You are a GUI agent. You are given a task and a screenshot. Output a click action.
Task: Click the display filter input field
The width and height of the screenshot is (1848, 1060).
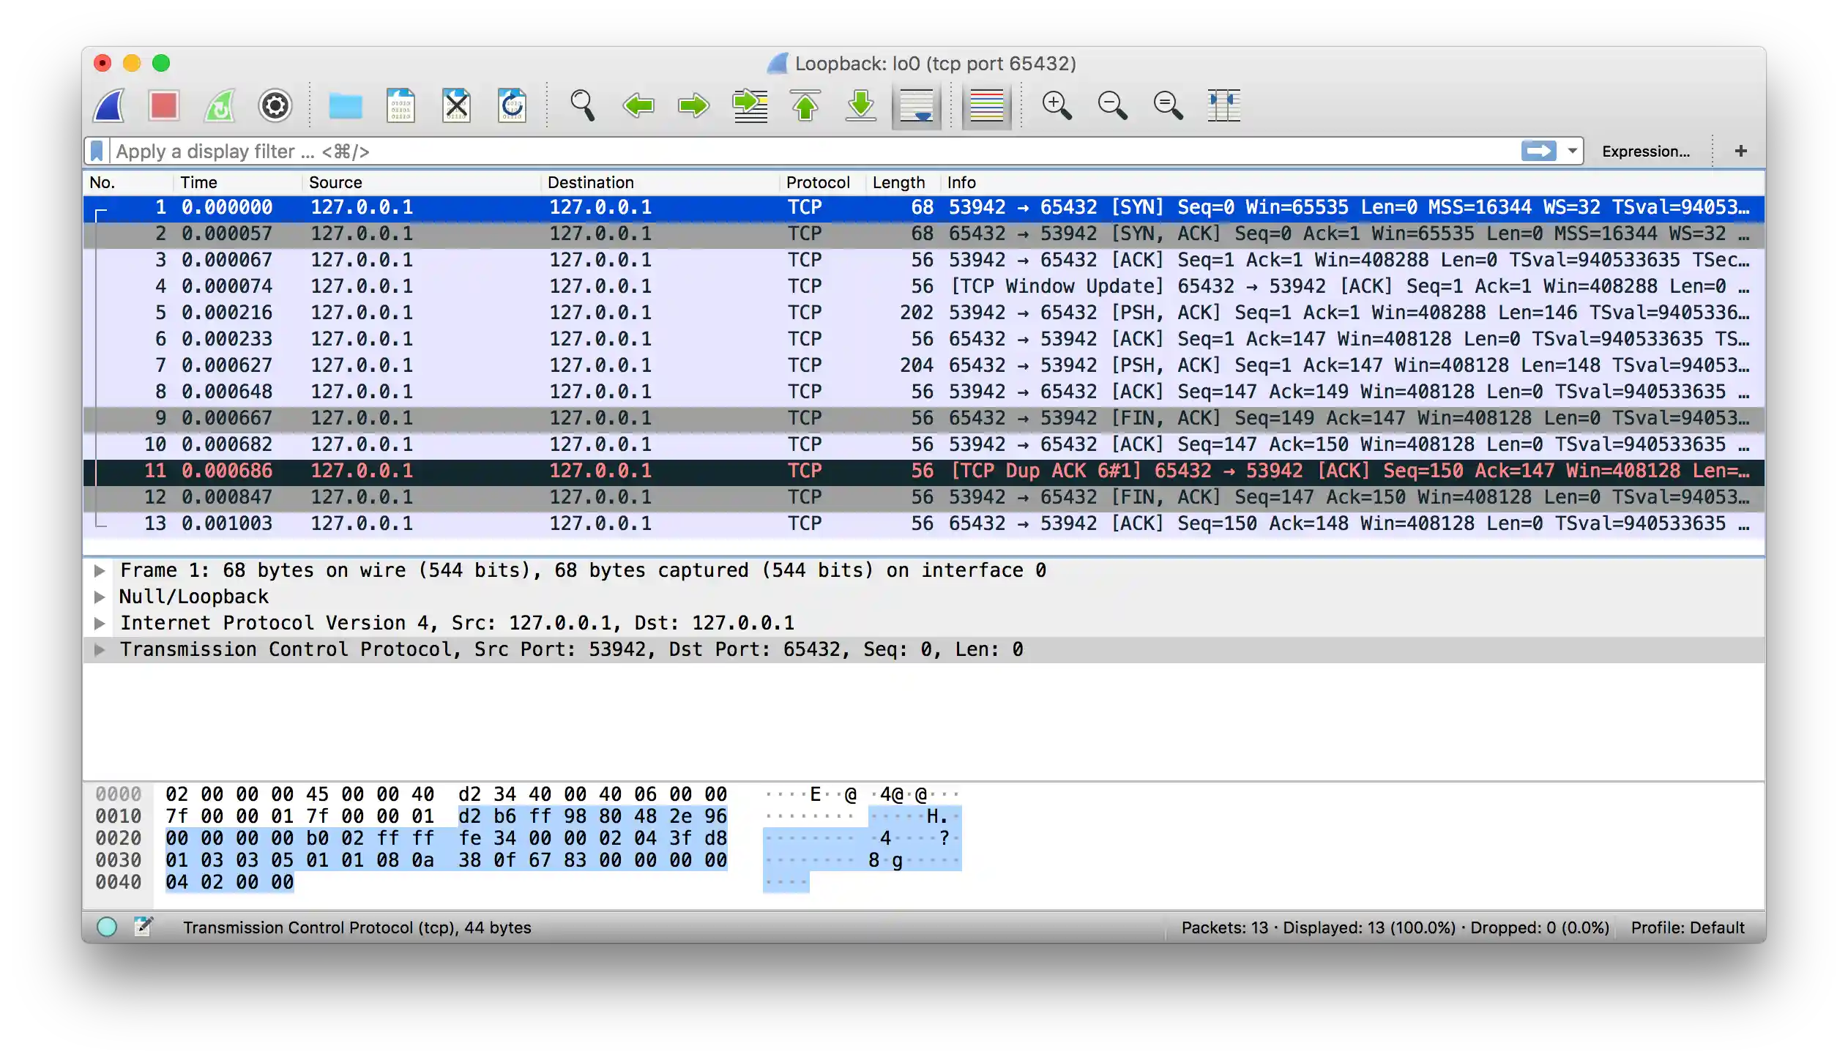(732, 151)
